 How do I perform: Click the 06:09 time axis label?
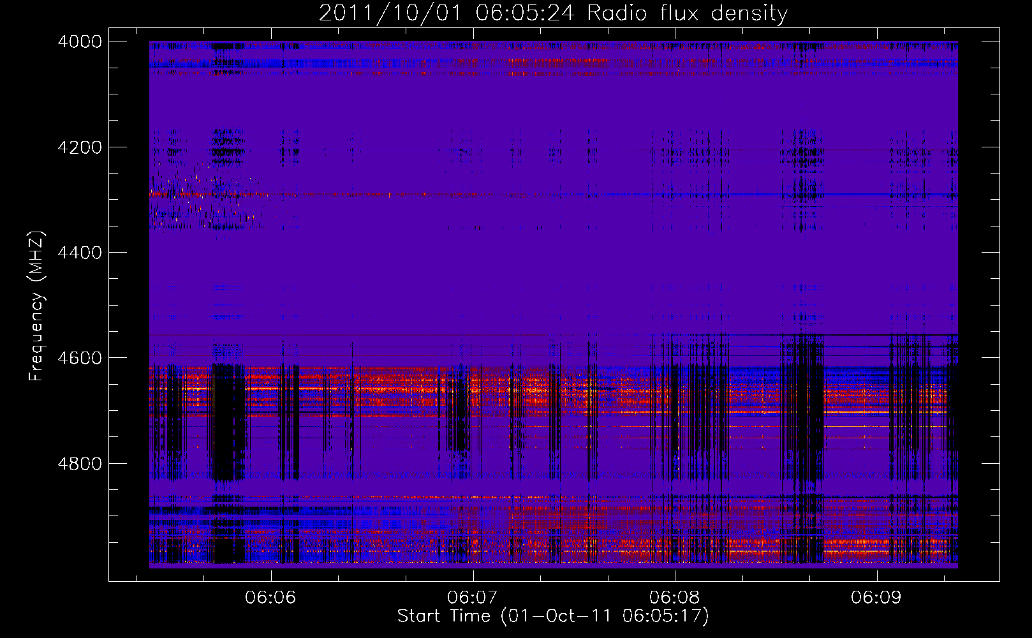pyautogui.click(x=876, y=597)
